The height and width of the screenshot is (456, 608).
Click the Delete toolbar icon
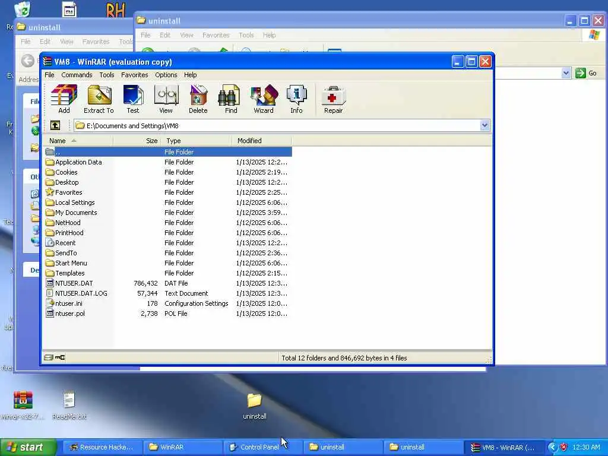tap(198, 99)
